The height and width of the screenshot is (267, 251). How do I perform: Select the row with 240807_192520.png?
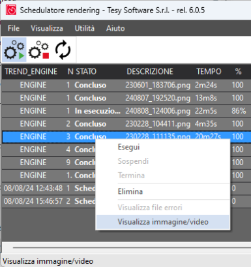point(126,98)
